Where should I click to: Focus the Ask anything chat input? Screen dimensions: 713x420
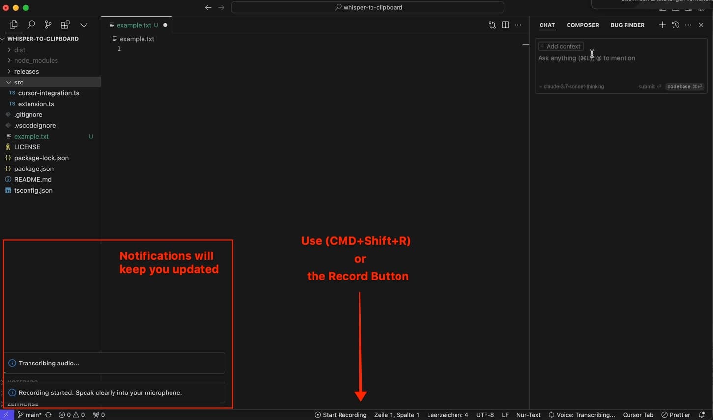(621, 58)
